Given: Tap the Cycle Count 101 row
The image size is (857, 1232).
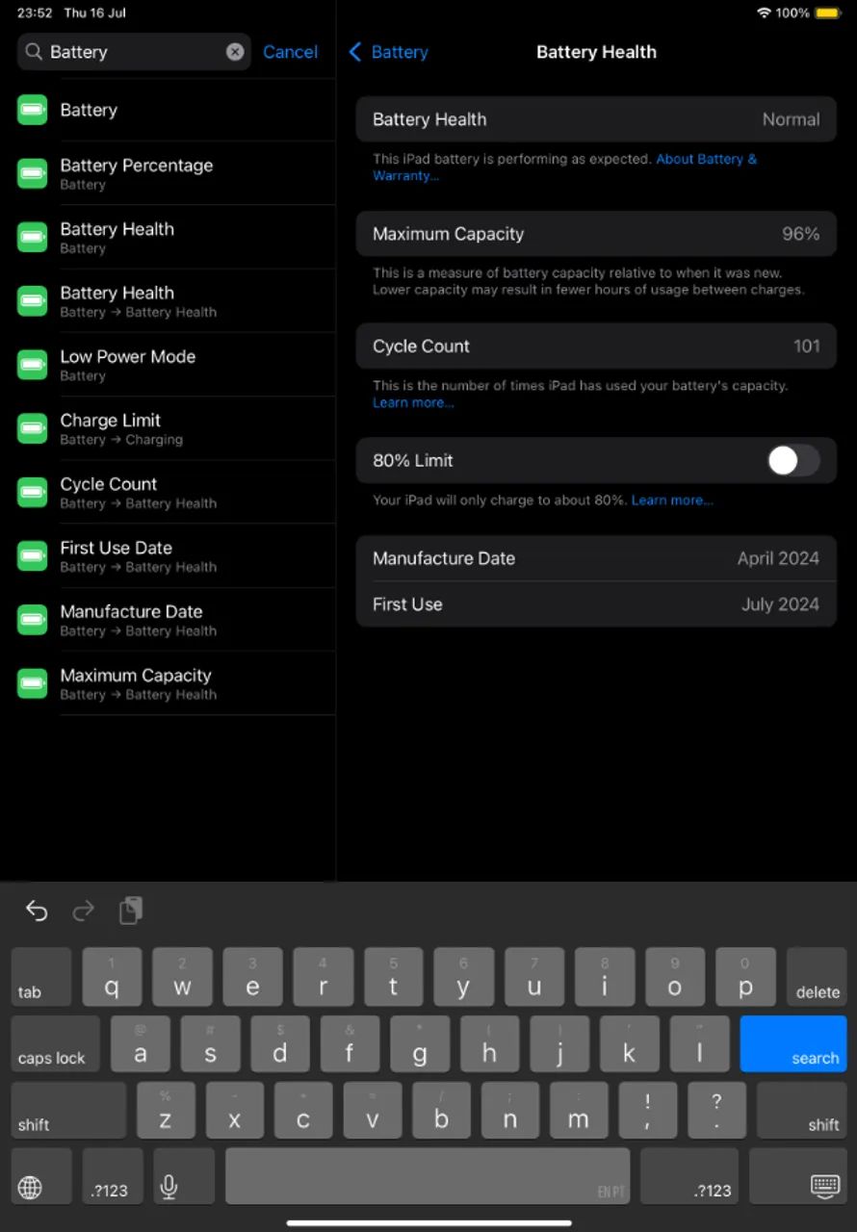Looking at the screenshot, I should click(596, 346).
